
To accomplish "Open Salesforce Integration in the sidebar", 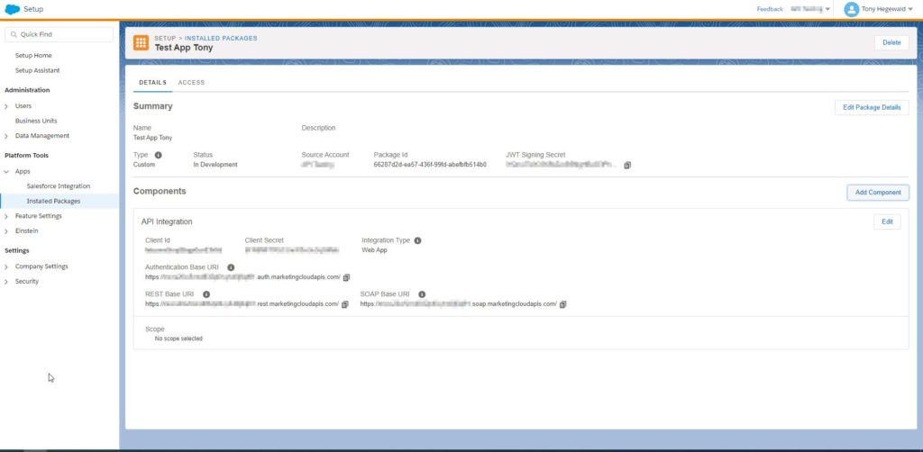I will tap(59, 185).
